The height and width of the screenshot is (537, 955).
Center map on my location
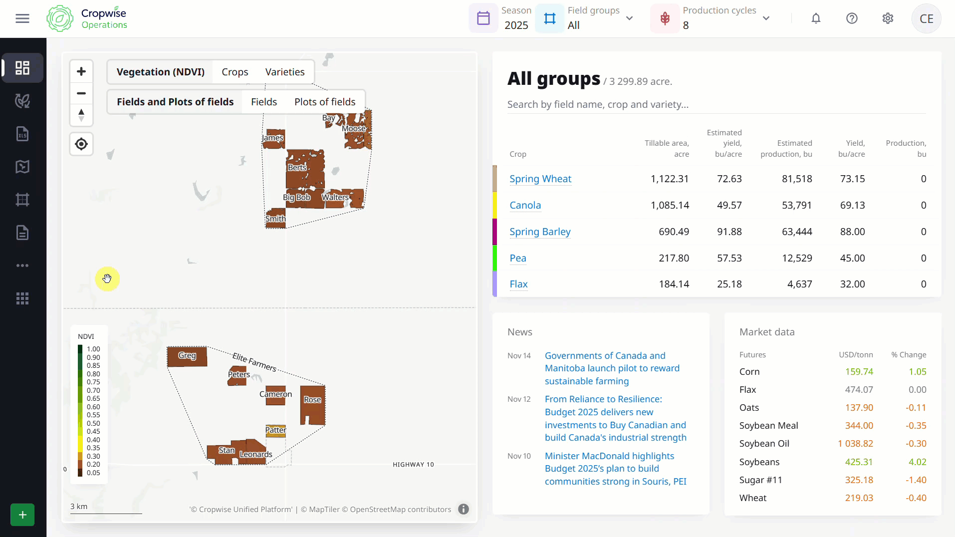(81, 144)
